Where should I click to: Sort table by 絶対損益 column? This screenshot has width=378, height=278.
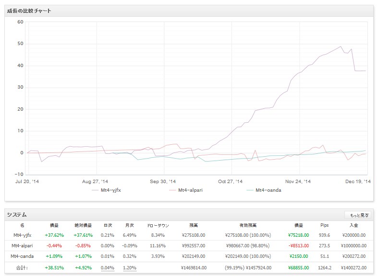tap(83, 224)
